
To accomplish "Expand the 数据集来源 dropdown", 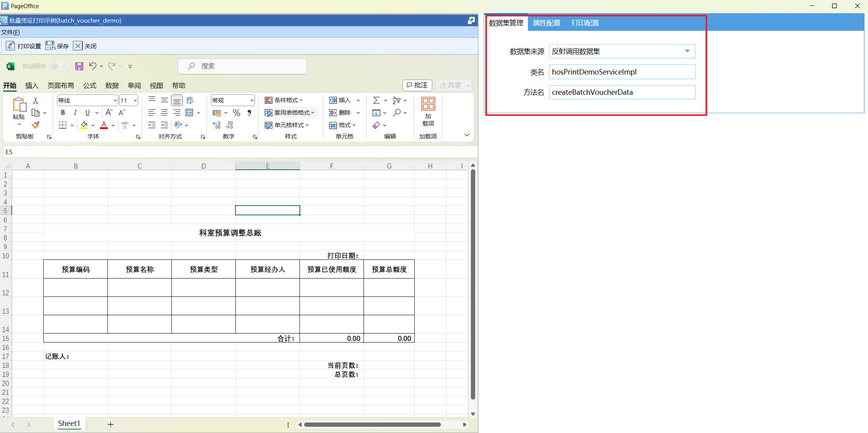I will pos(687,51).
